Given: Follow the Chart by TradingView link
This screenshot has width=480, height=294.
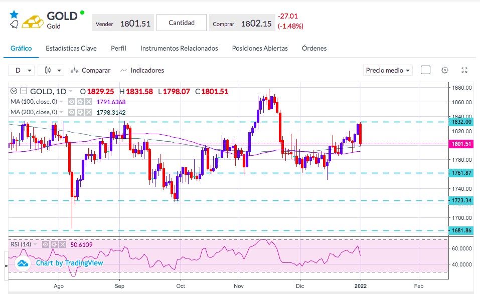Looking at the screenshot, I should (70, 263).
